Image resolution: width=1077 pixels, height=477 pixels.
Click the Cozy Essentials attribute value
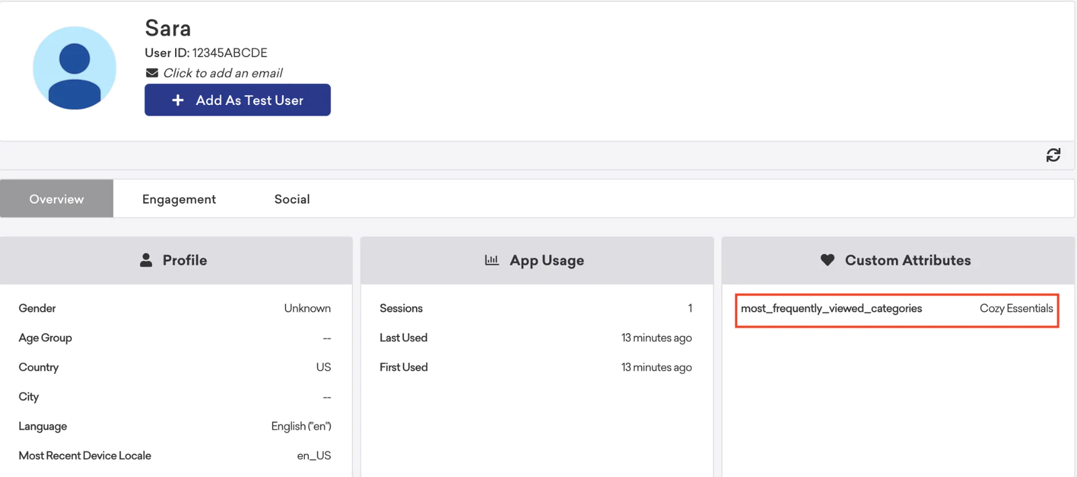(1016, 309)
